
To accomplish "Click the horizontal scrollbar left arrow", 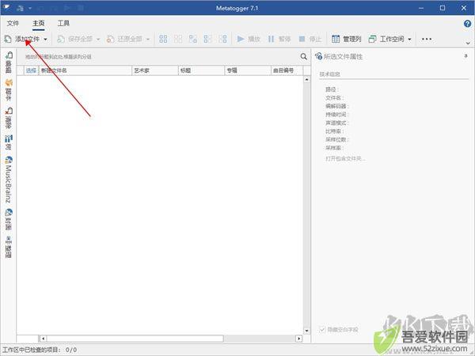I will click(43, 339).
